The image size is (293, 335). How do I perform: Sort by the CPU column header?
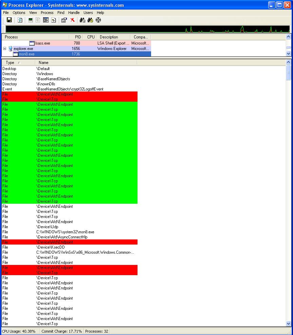[90, 37]
